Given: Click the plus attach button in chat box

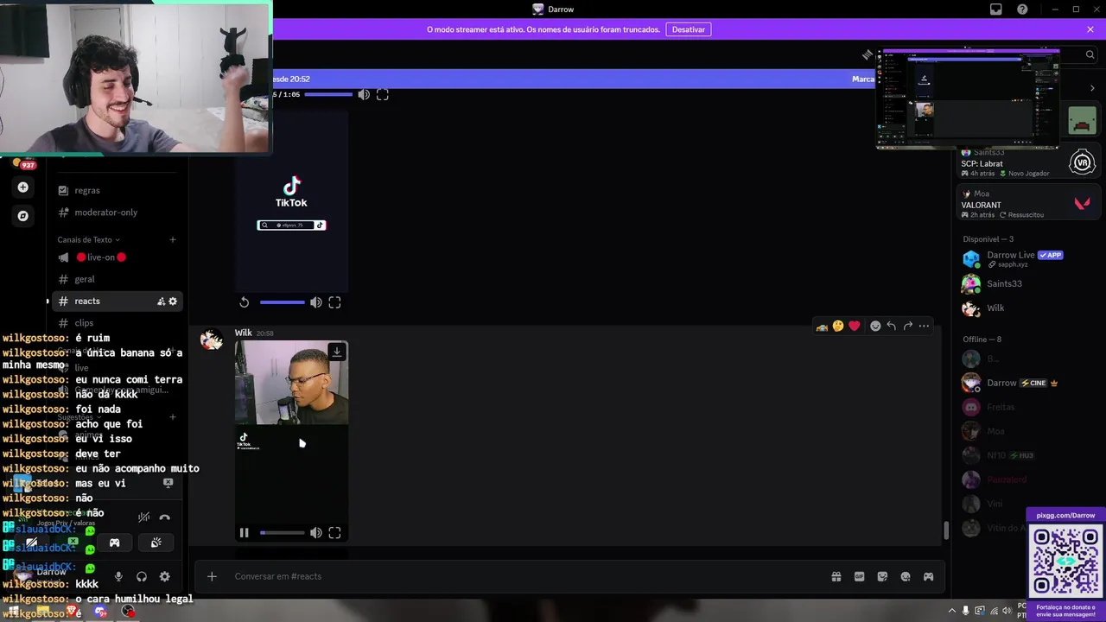Looking at the screenshot, I should [212, 577].
